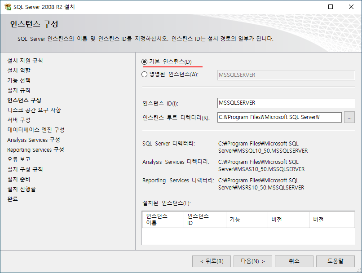Select the 설치 역할 step
Screen dimensions: 362x273
(x=19, y=70)
